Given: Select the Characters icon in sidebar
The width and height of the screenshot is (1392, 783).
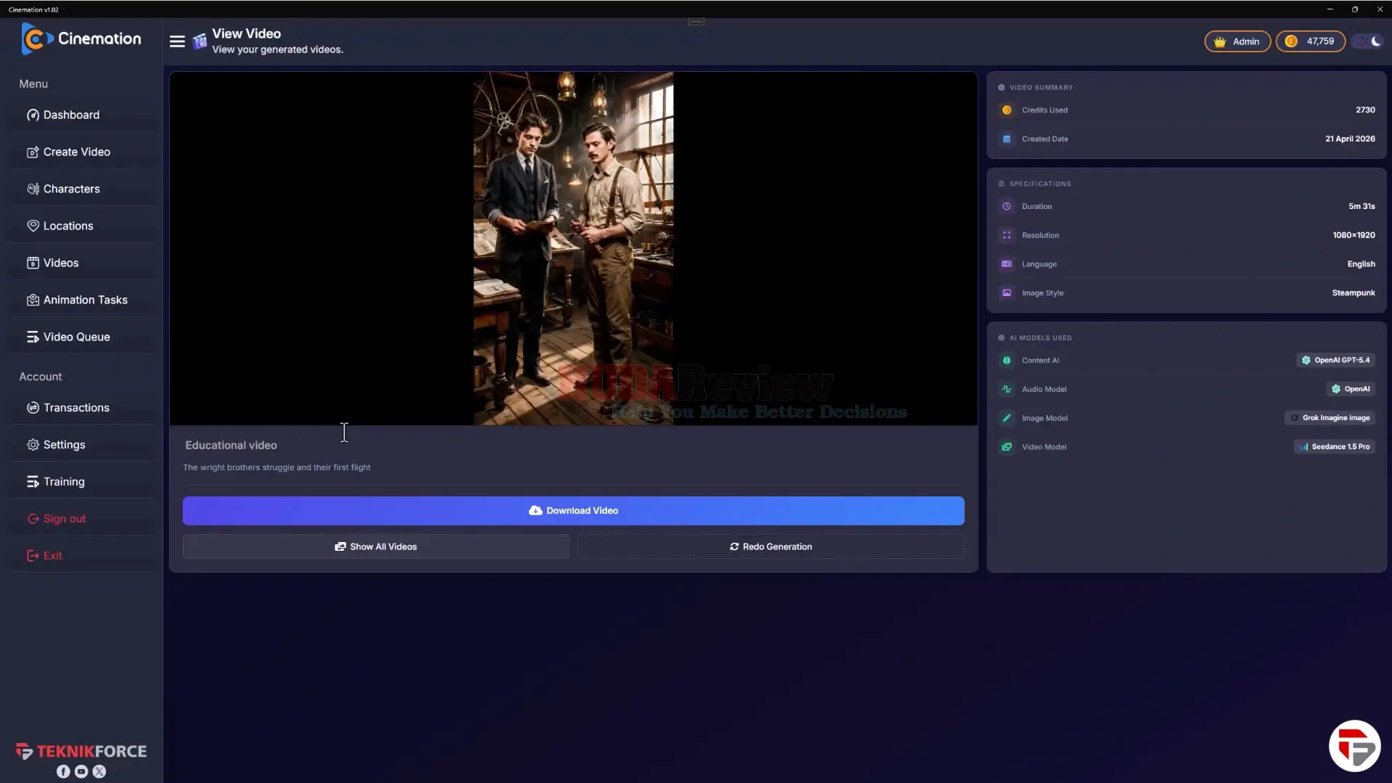Looking at the screenshot, I should click(x=33, y=189).
